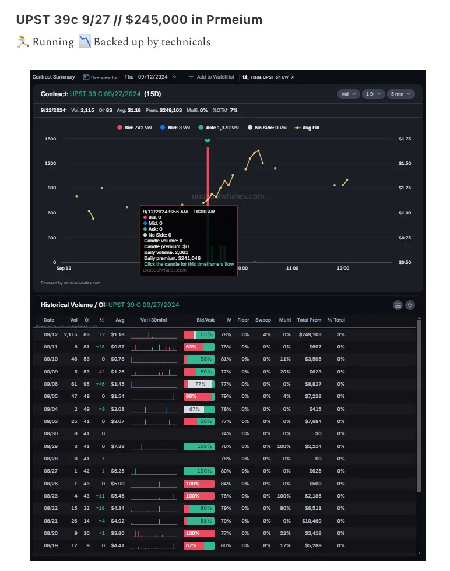Sort by the Avg column header
Image resolution: width=450 pixels, height=571 pixels.
[x=120, y=320]
